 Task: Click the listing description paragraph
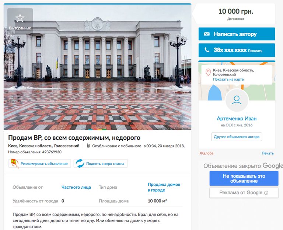coord(95,220)
